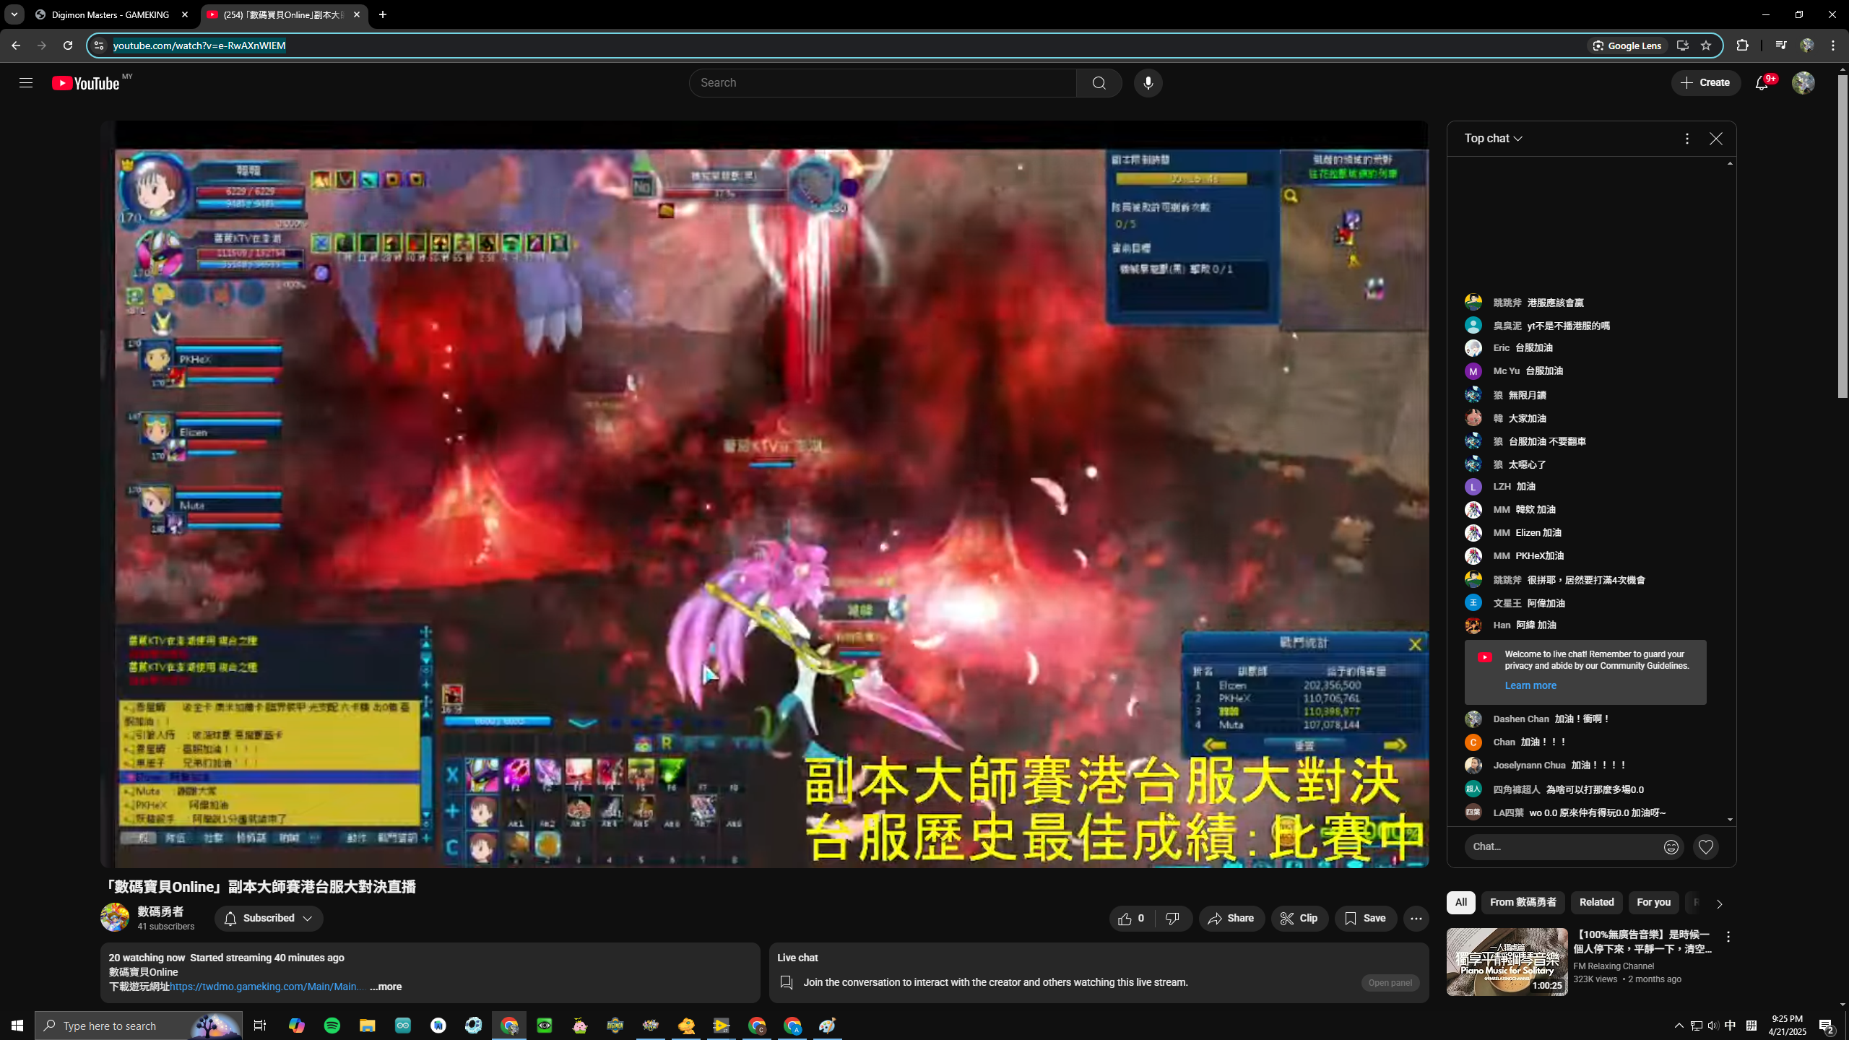1849x1040 pixels.
Task: Like the livestream video
Action: (1131, 919)
